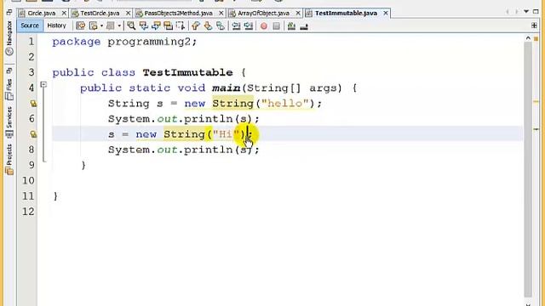Click the Back navigation toolbar icon

pyautogui.click(x=93, y=26)
